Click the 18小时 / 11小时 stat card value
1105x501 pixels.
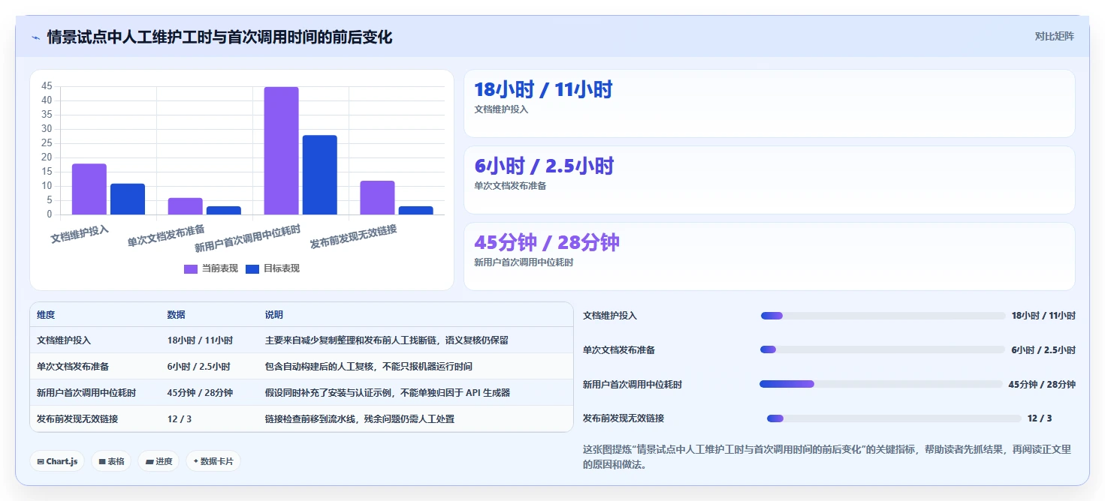coord(543,90)
